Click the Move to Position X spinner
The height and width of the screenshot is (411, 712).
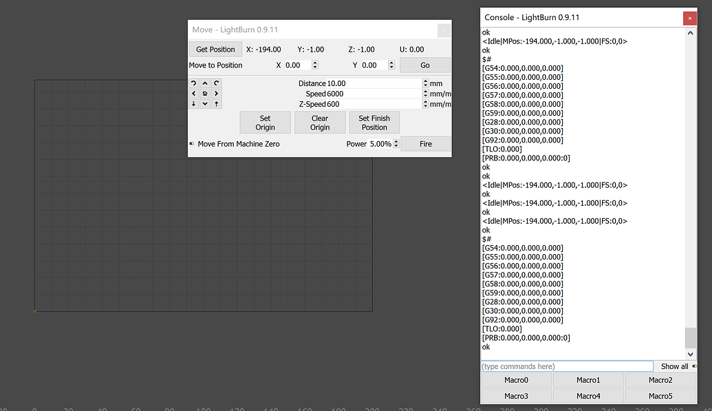coord(315,65)
